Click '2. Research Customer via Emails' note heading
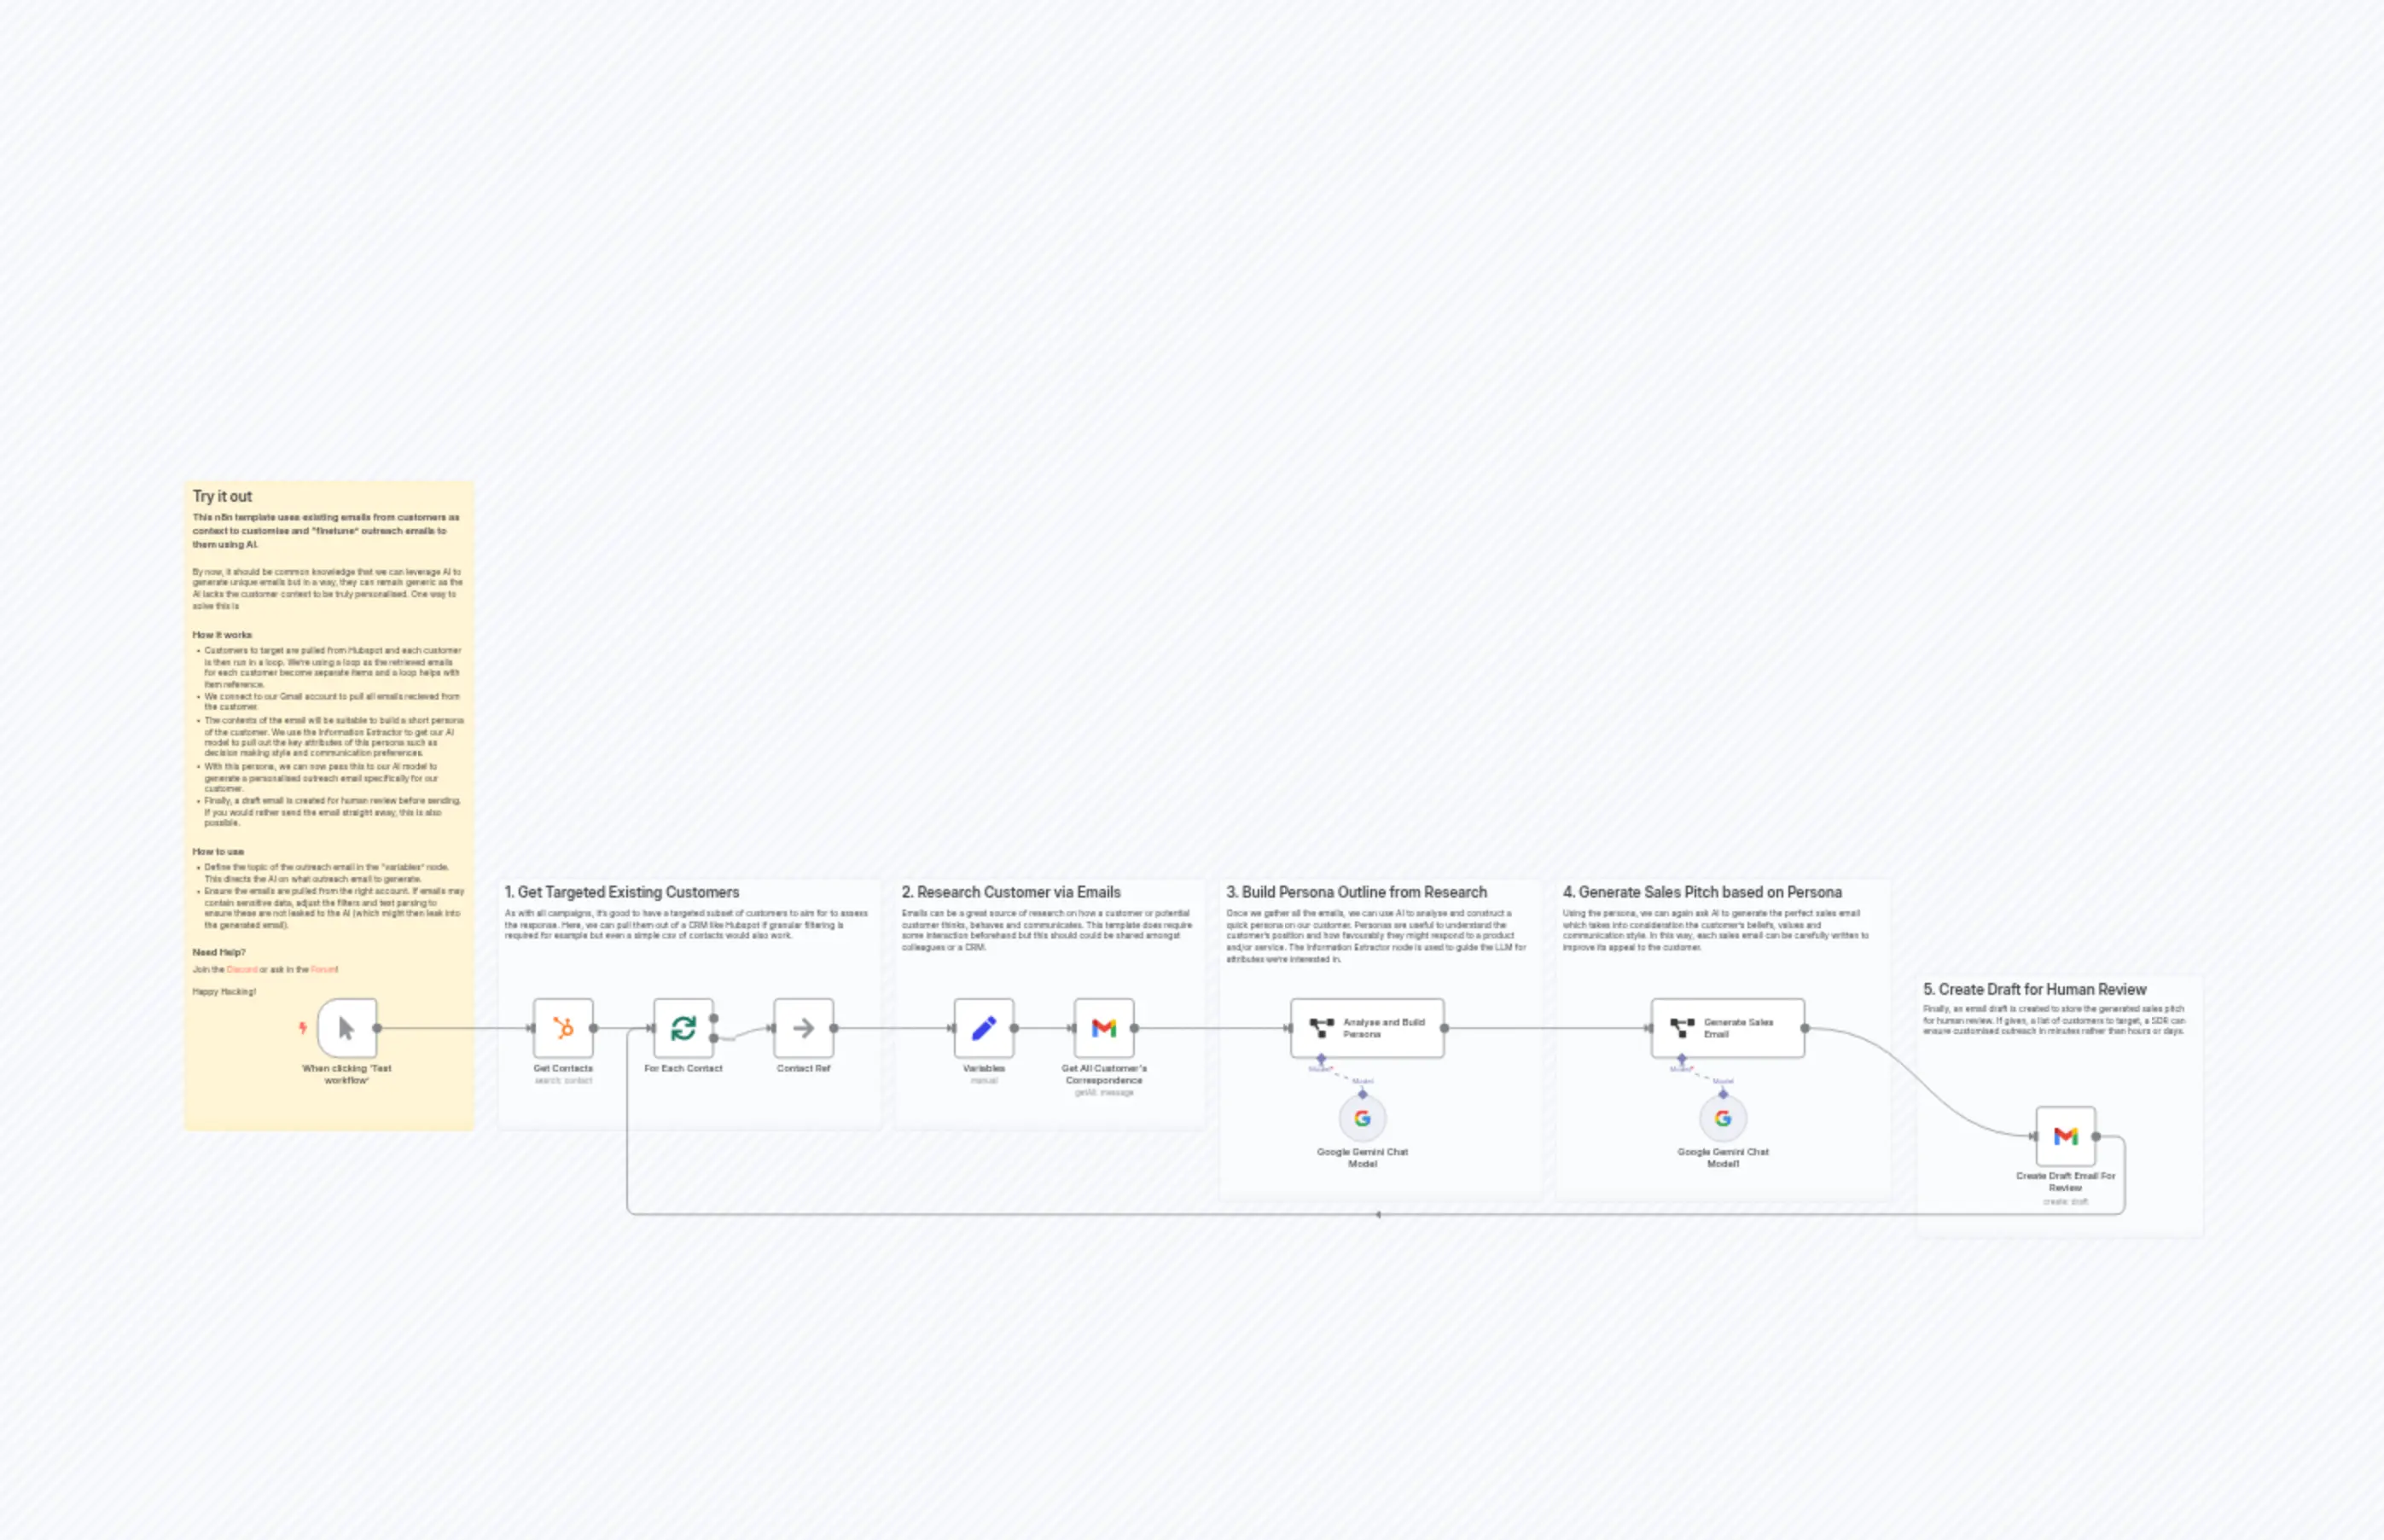 [1011, 892]
